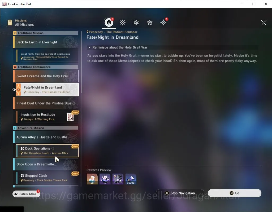The height and width of the screenshot is (212, 272).
Task: Select Dock Operations (I) mission
Action: coord(47,151)
